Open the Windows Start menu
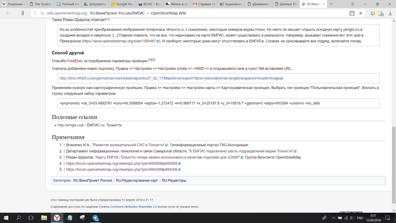 pos(6,218)
